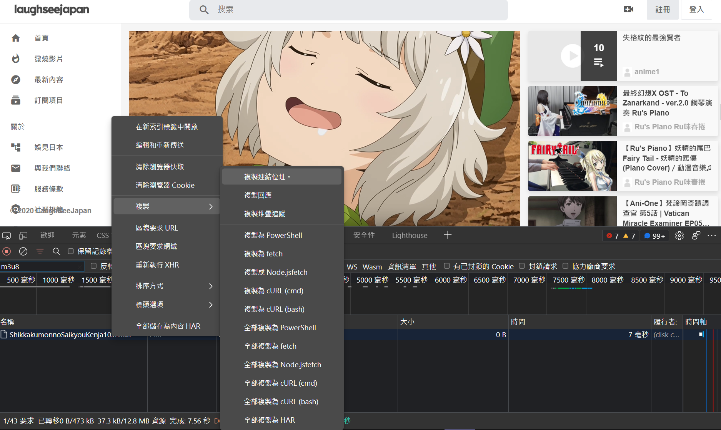
Task: Switch to the Lighthouse tab
Action: 410,235
